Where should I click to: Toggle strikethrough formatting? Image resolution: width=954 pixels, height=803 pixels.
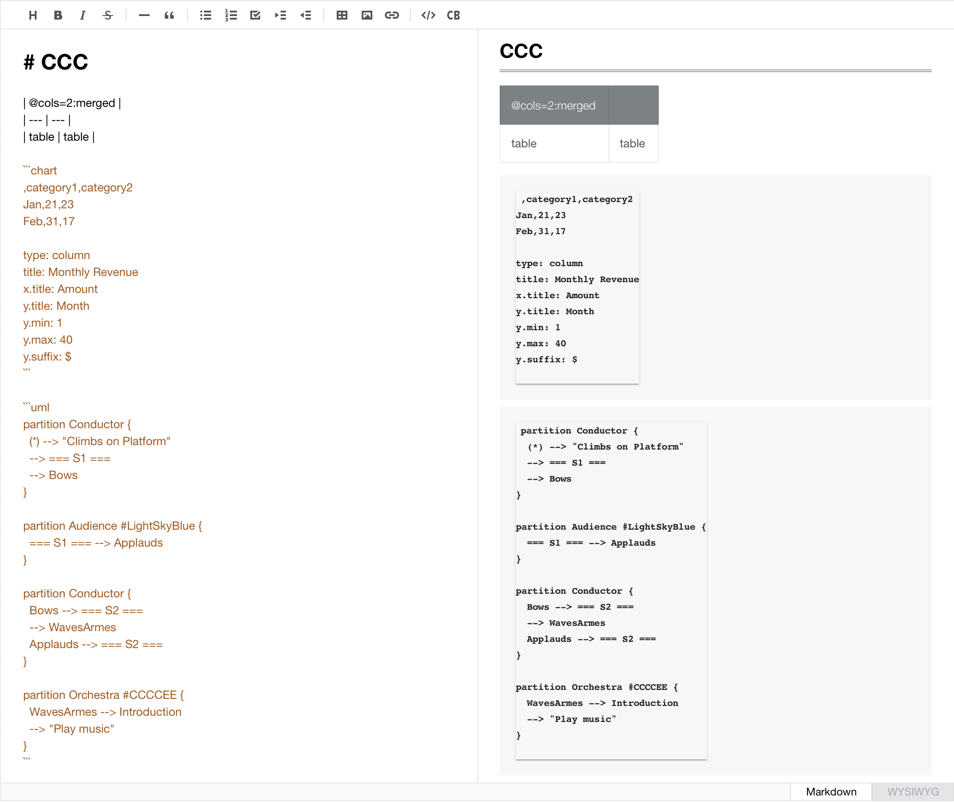107,15
